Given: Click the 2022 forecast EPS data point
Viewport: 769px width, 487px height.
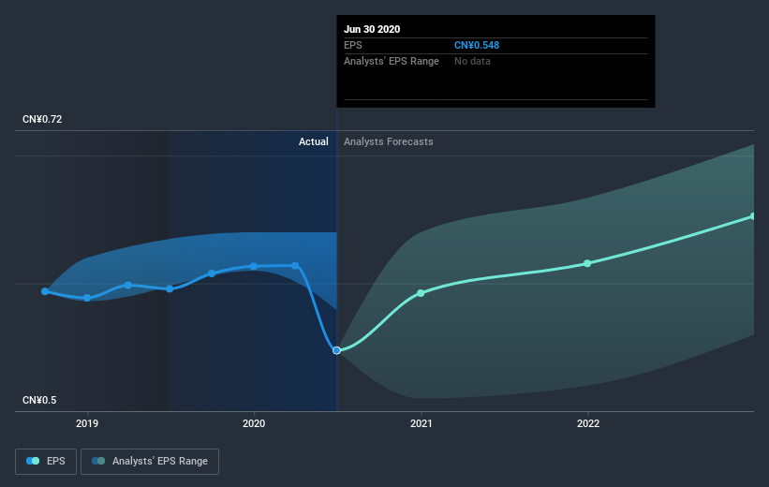Looking at the screenshot, I should point(587,263).
